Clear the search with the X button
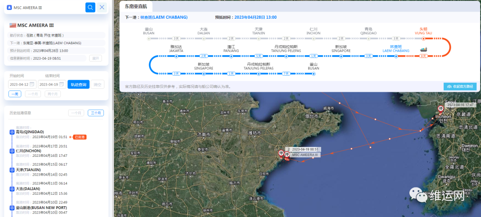This screenshot has width=481, height=217. coord(102,7)
